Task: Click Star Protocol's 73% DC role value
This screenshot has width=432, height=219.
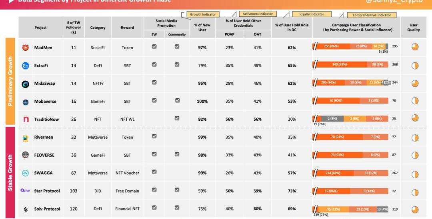Action: (292, 191)
